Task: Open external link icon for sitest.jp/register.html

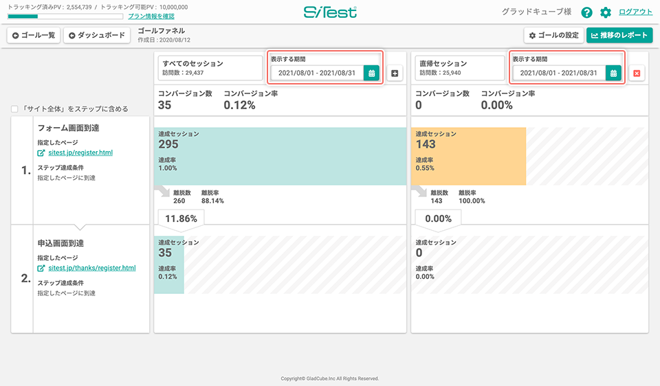Action: [41, 153]
